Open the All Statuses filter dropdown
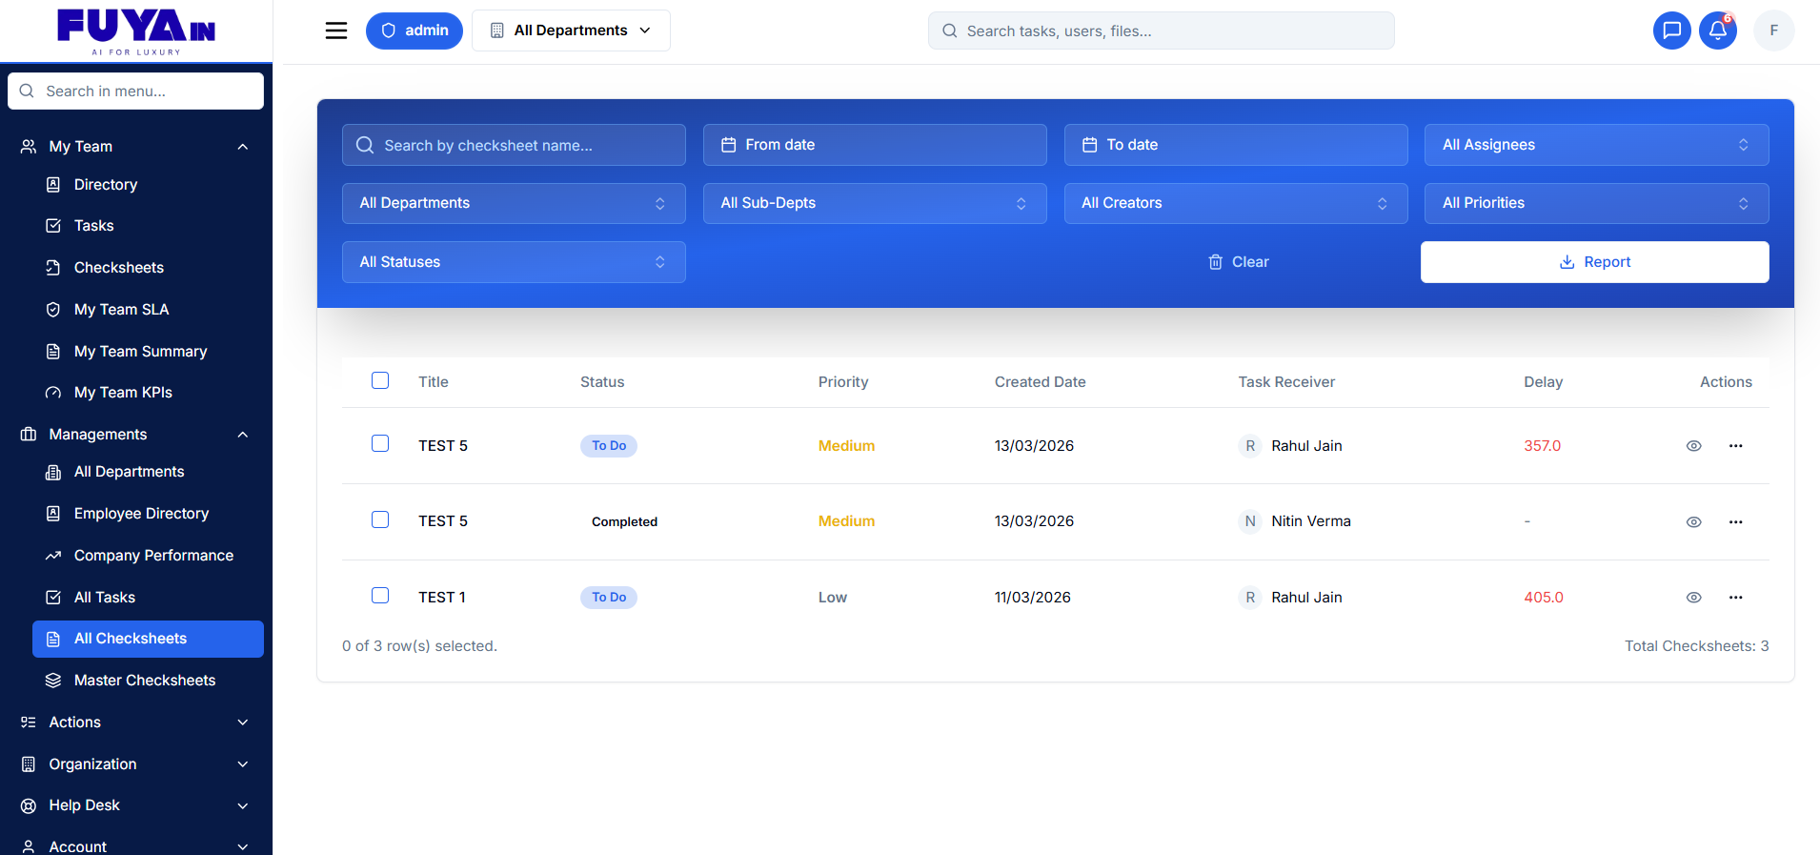The height and width of the screenshot is (855, 1820). tap(513, 262)
